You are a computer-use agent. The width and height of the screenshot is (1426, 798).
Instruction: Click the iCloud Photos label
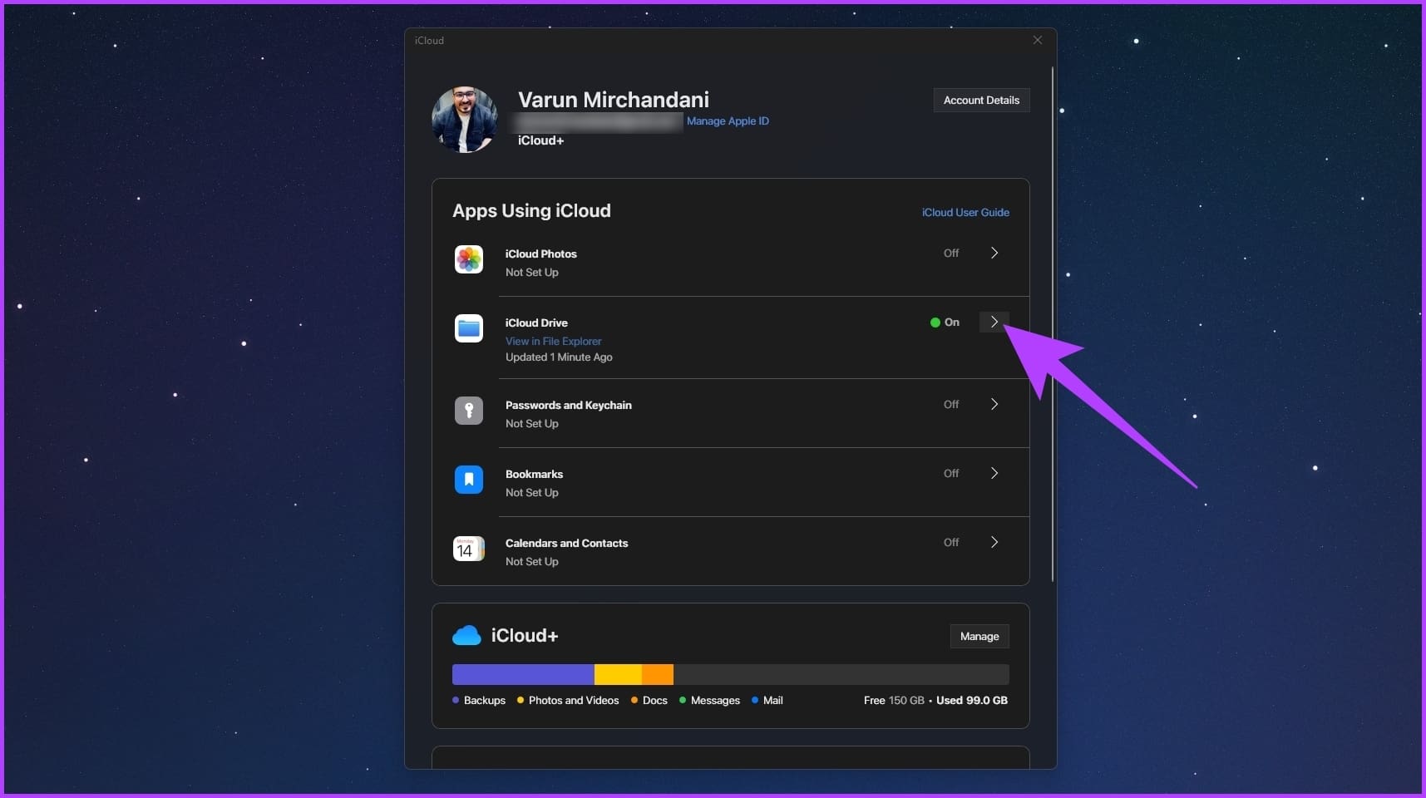coord(540,254)
